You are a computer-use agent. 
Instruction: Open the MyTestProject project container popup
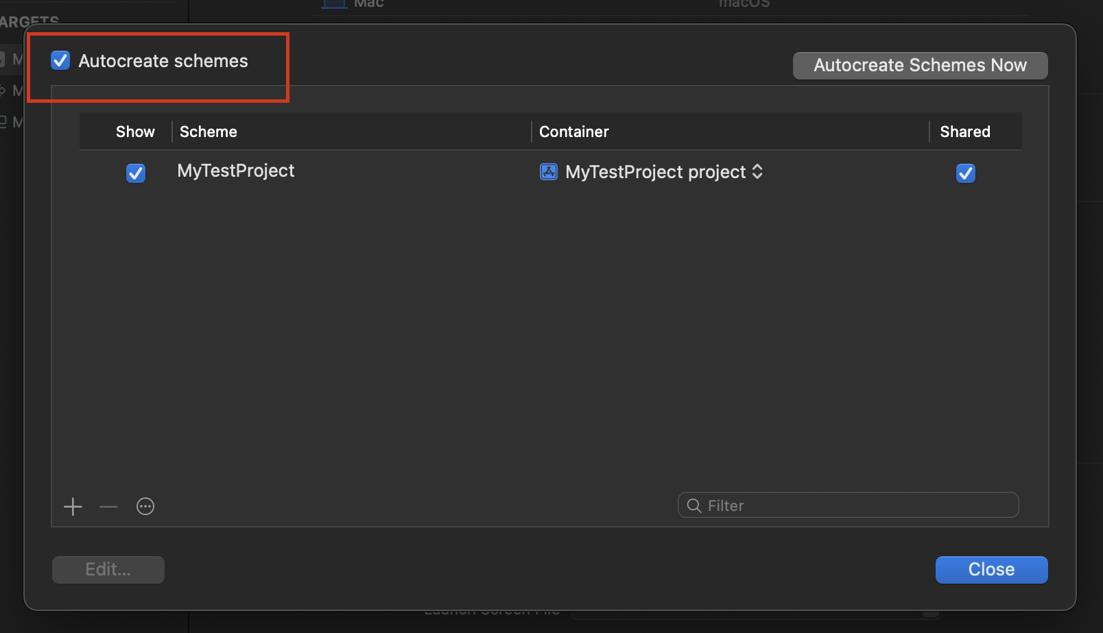click(655, 172)
